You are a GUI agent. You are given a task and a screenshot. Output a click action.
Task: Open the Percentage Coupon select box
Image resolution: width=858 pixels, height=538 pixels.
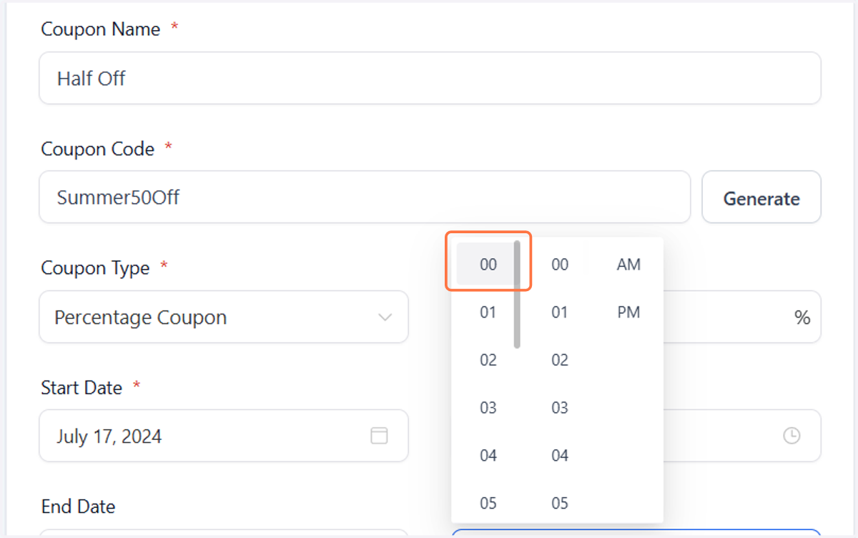click(224, 317)
